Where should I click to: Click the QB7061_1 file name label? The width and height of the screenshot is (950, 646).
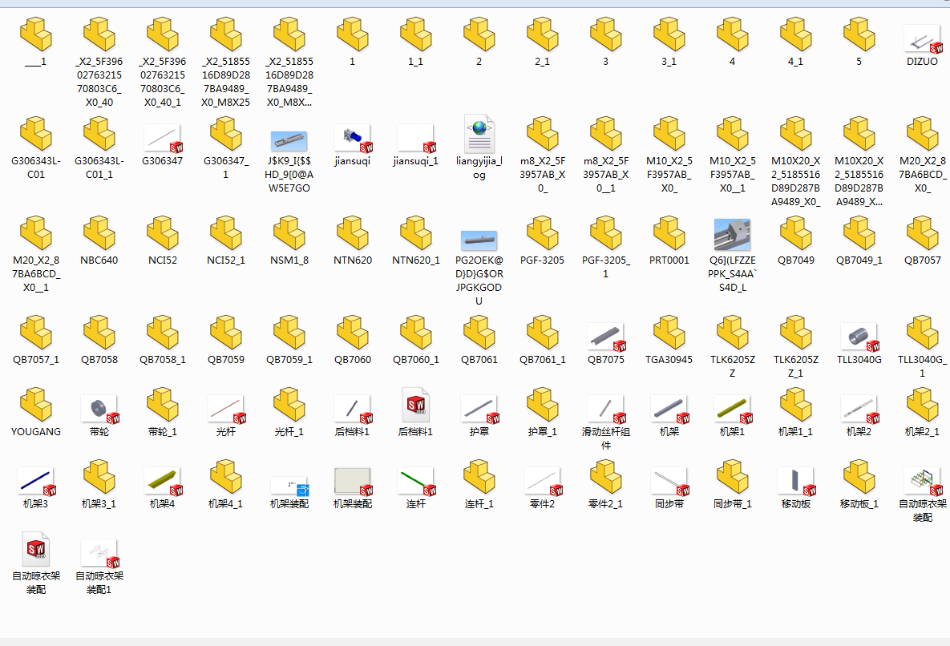pos(542,360)
